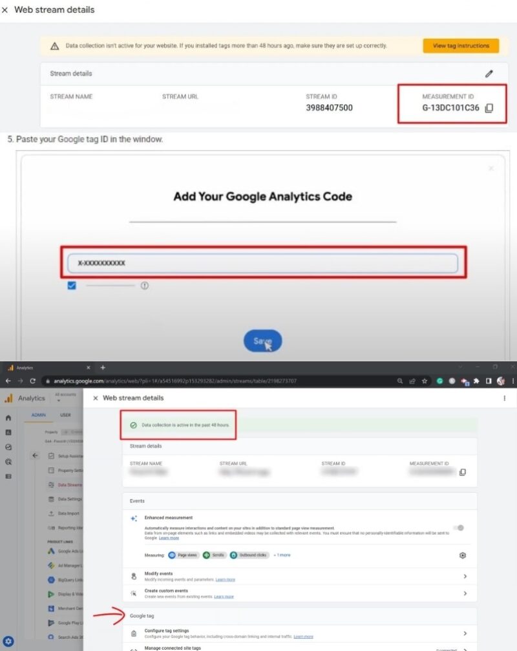
Task: Open Google Ads Links in product links
Action: 65,551
